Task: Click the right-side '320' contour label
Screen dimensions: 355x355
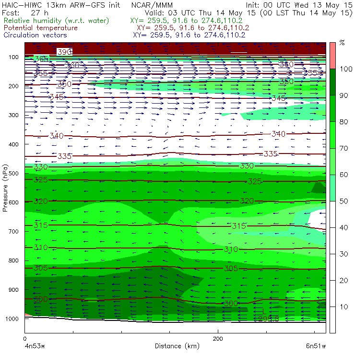Action: [x=247, y=201]
